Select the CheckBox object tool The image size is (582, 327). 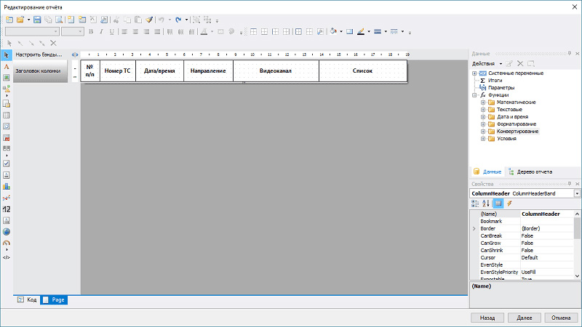pyautogui.click(x=7, y=163)
